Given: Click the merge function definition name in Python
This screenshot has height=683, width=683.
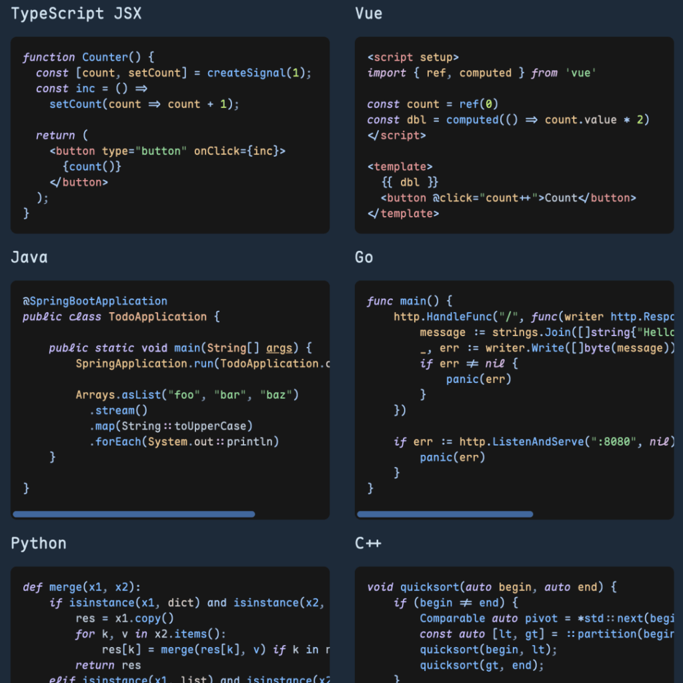Looking at the screenshot, I should click(65, 587).
